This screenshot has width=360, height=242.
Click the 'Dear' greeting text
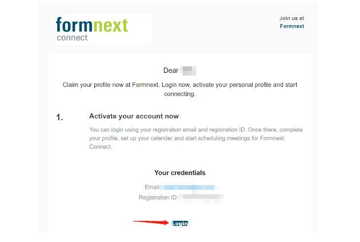(x=171, y=70)
